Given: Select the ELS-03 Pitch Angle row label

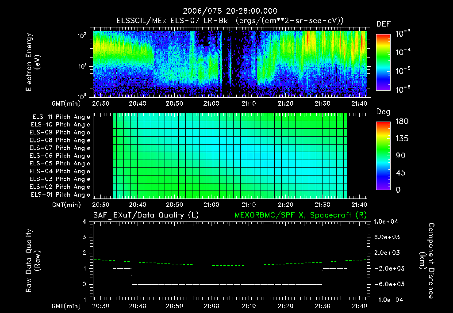Looking at the screenshot, I should [60, 179].
